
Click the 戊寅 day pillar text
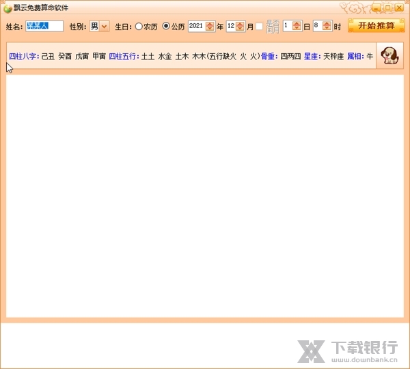click(x=82, y=56)
